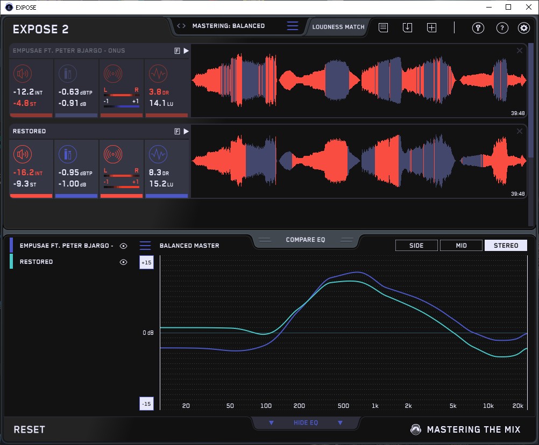This screenshot has width=539, height=445.
Task: Click the loudness speaker icon in the Empusae track
Action: click(23, 74)
